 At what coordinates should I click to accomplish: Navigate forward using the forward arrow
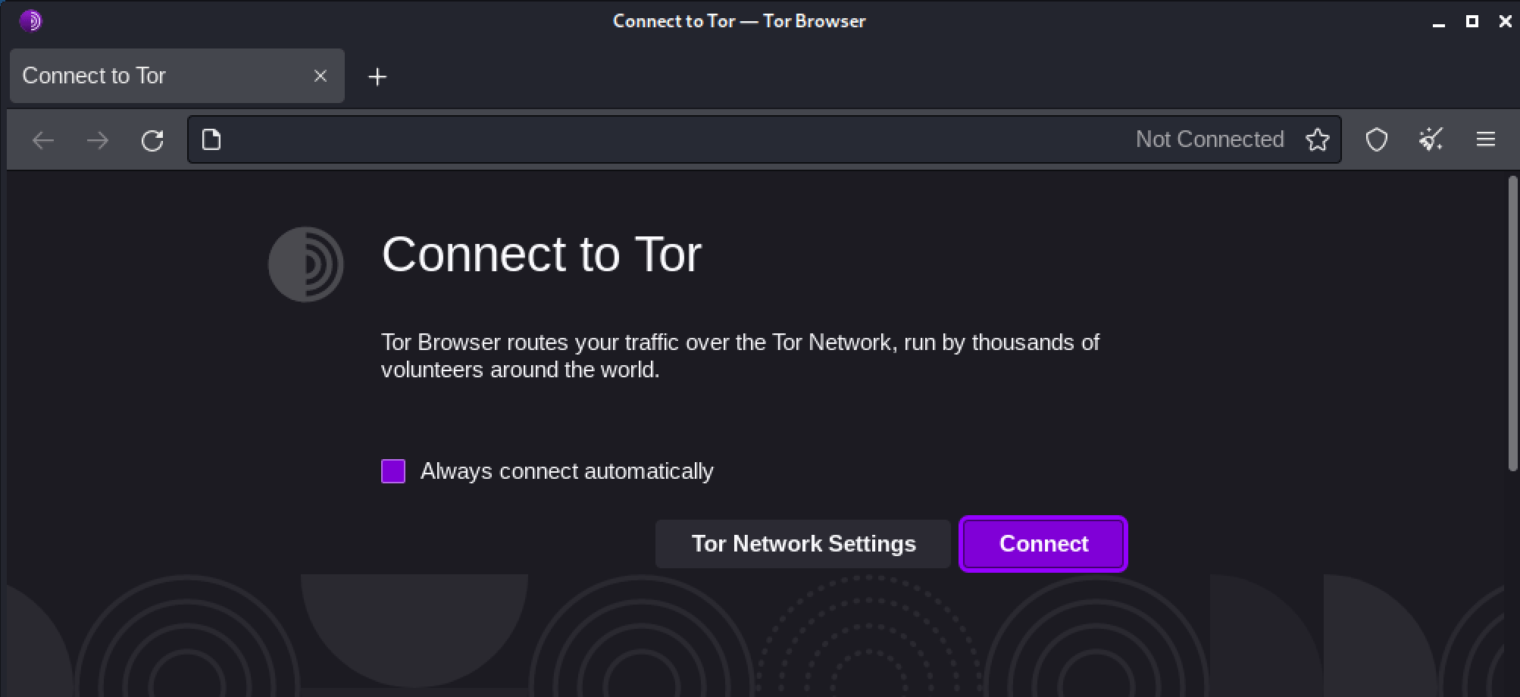pos(97,139)
